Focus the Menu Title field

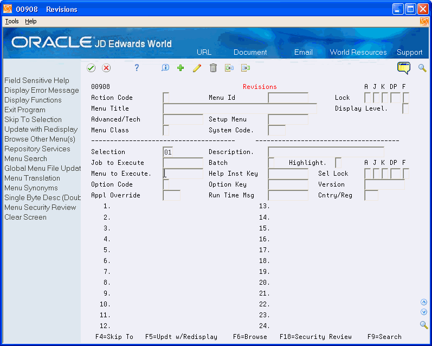coord(240,108)
